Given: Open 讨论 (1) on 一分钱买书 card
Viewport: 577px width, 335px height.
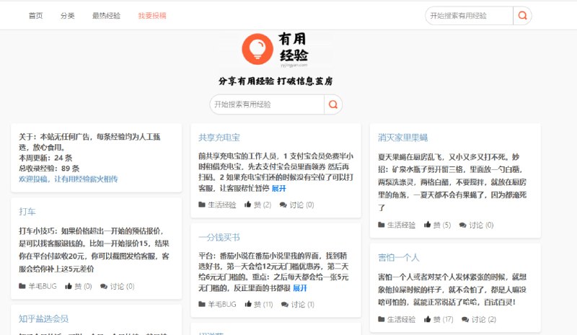Looking at the screenshot, I should coord(302,305).
